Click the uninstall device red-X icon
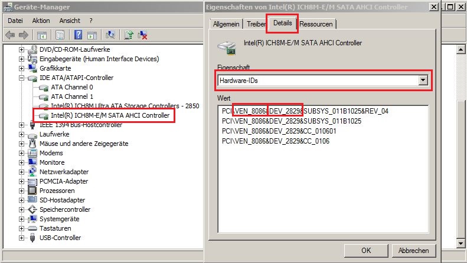This screenshot has height=263, width=467. 143,35
